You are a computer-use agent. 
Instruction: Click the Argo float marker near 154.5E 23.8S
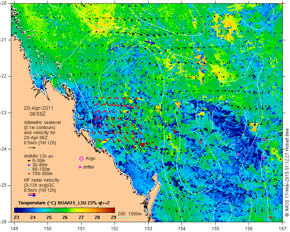(x=200, y=142)
